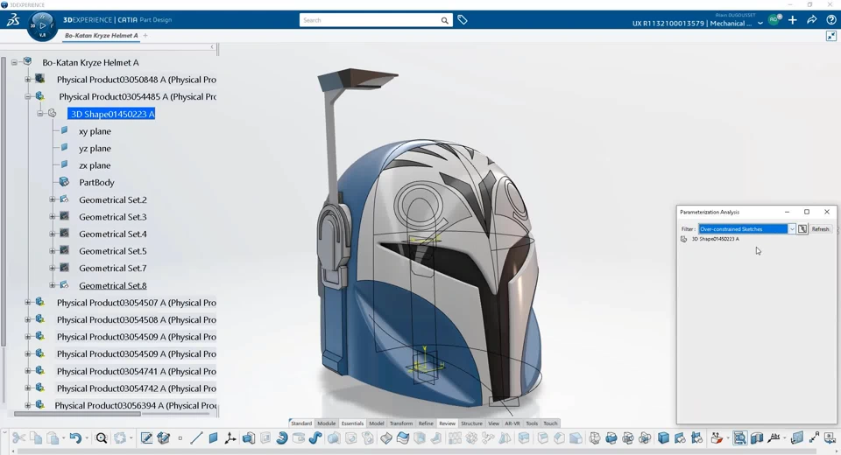The width and height of the screenshot is (841, 455).
Task: Collapse Physical Product03054485 A node
Action: pos(28,96)
